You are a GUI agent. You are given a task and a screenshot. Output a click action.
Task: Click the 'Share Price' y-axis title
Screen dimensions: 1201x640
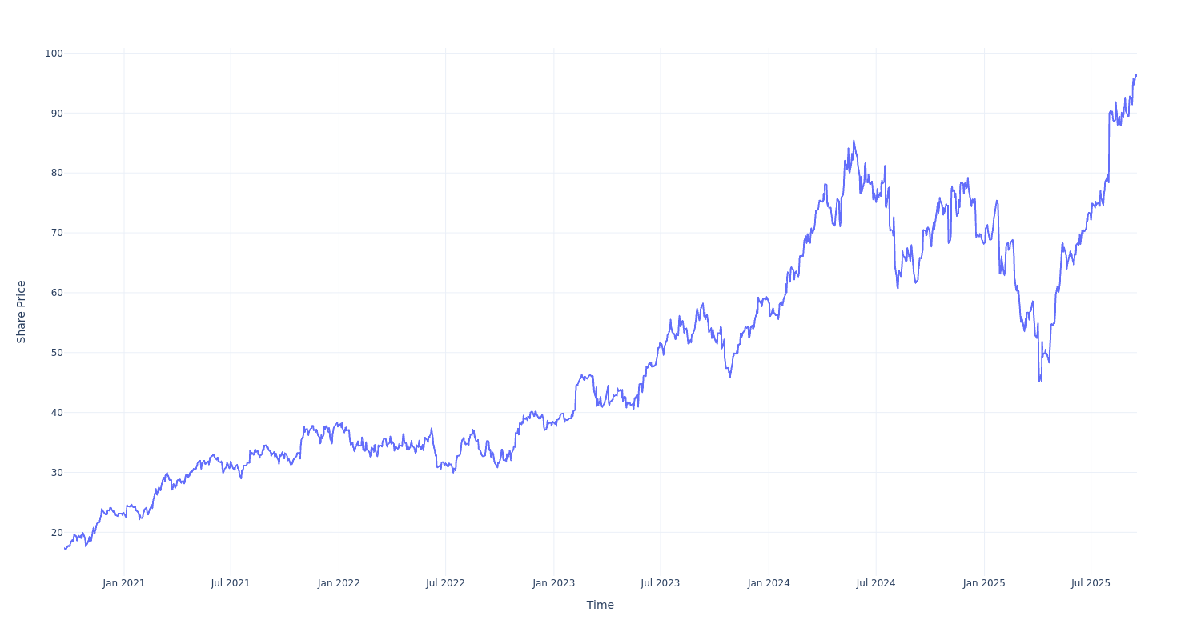coord(22,312)
